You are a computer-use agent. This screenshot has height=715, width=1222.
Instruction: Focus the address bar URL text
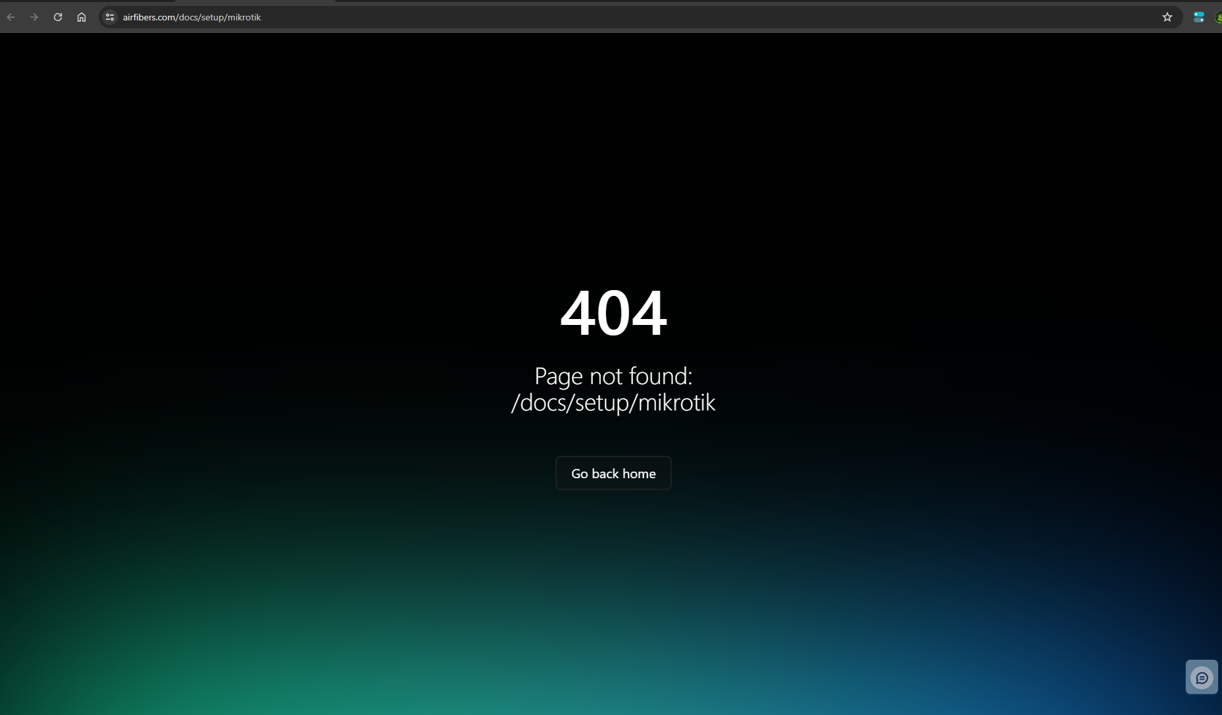point(191,17)
